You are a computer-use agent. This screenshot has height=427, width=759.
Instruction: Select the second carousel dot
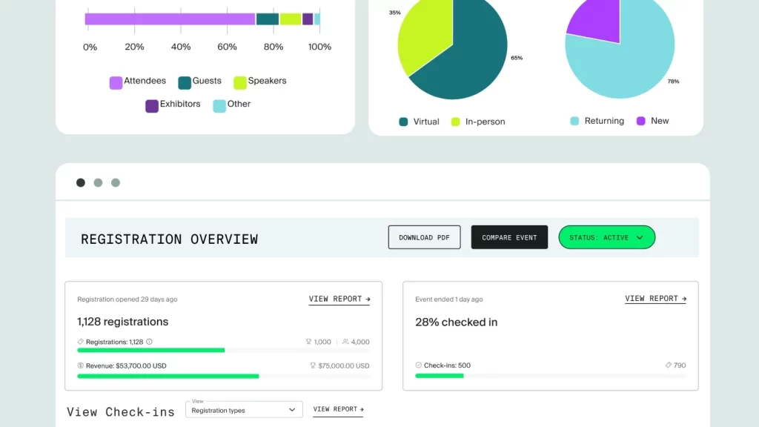pos(99,182)
